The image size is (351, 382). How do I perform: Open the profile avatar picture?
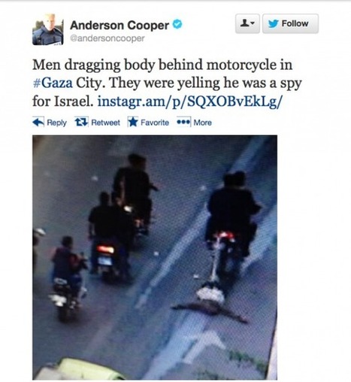pos(47,29)
